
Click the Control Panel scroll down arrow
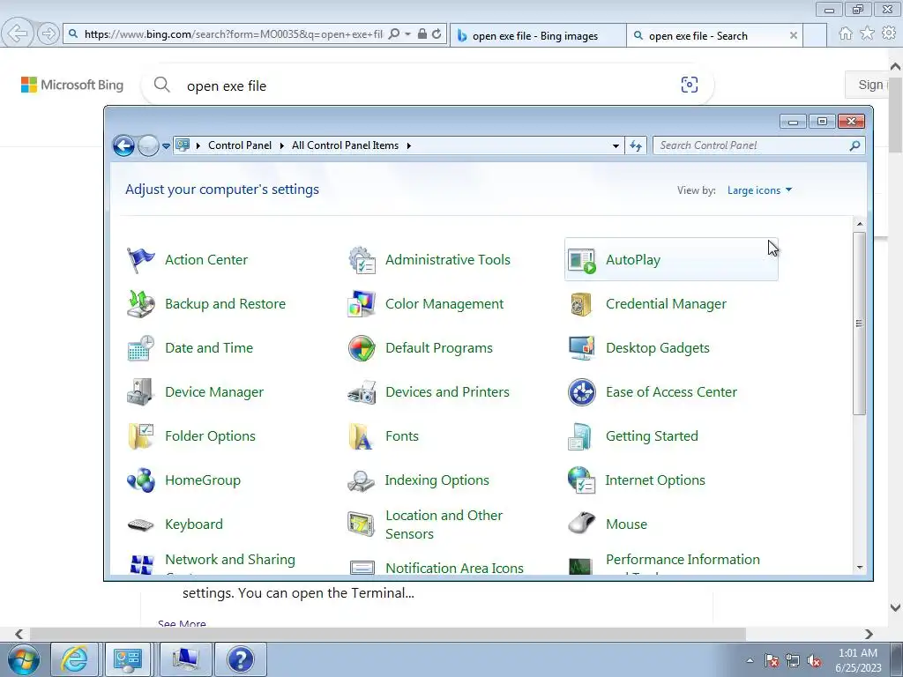click(x=860, y=568)
